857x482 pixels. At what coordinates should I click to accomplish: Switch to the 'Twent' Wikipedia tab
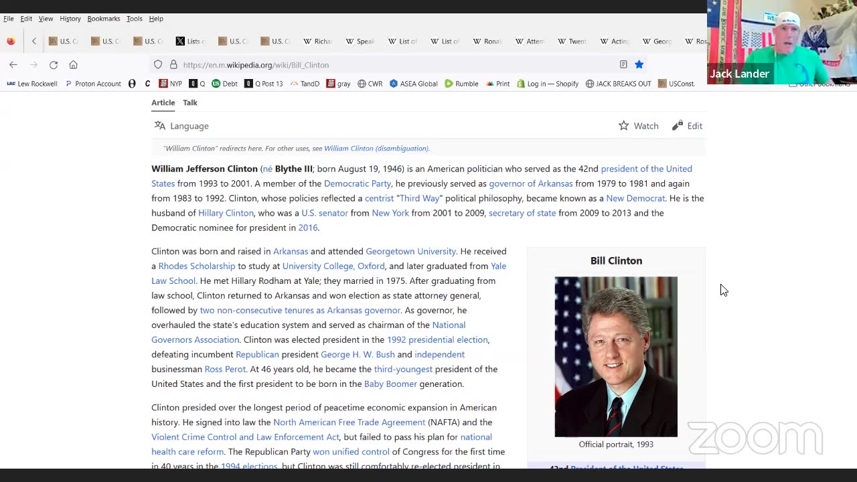coord(572,41)
